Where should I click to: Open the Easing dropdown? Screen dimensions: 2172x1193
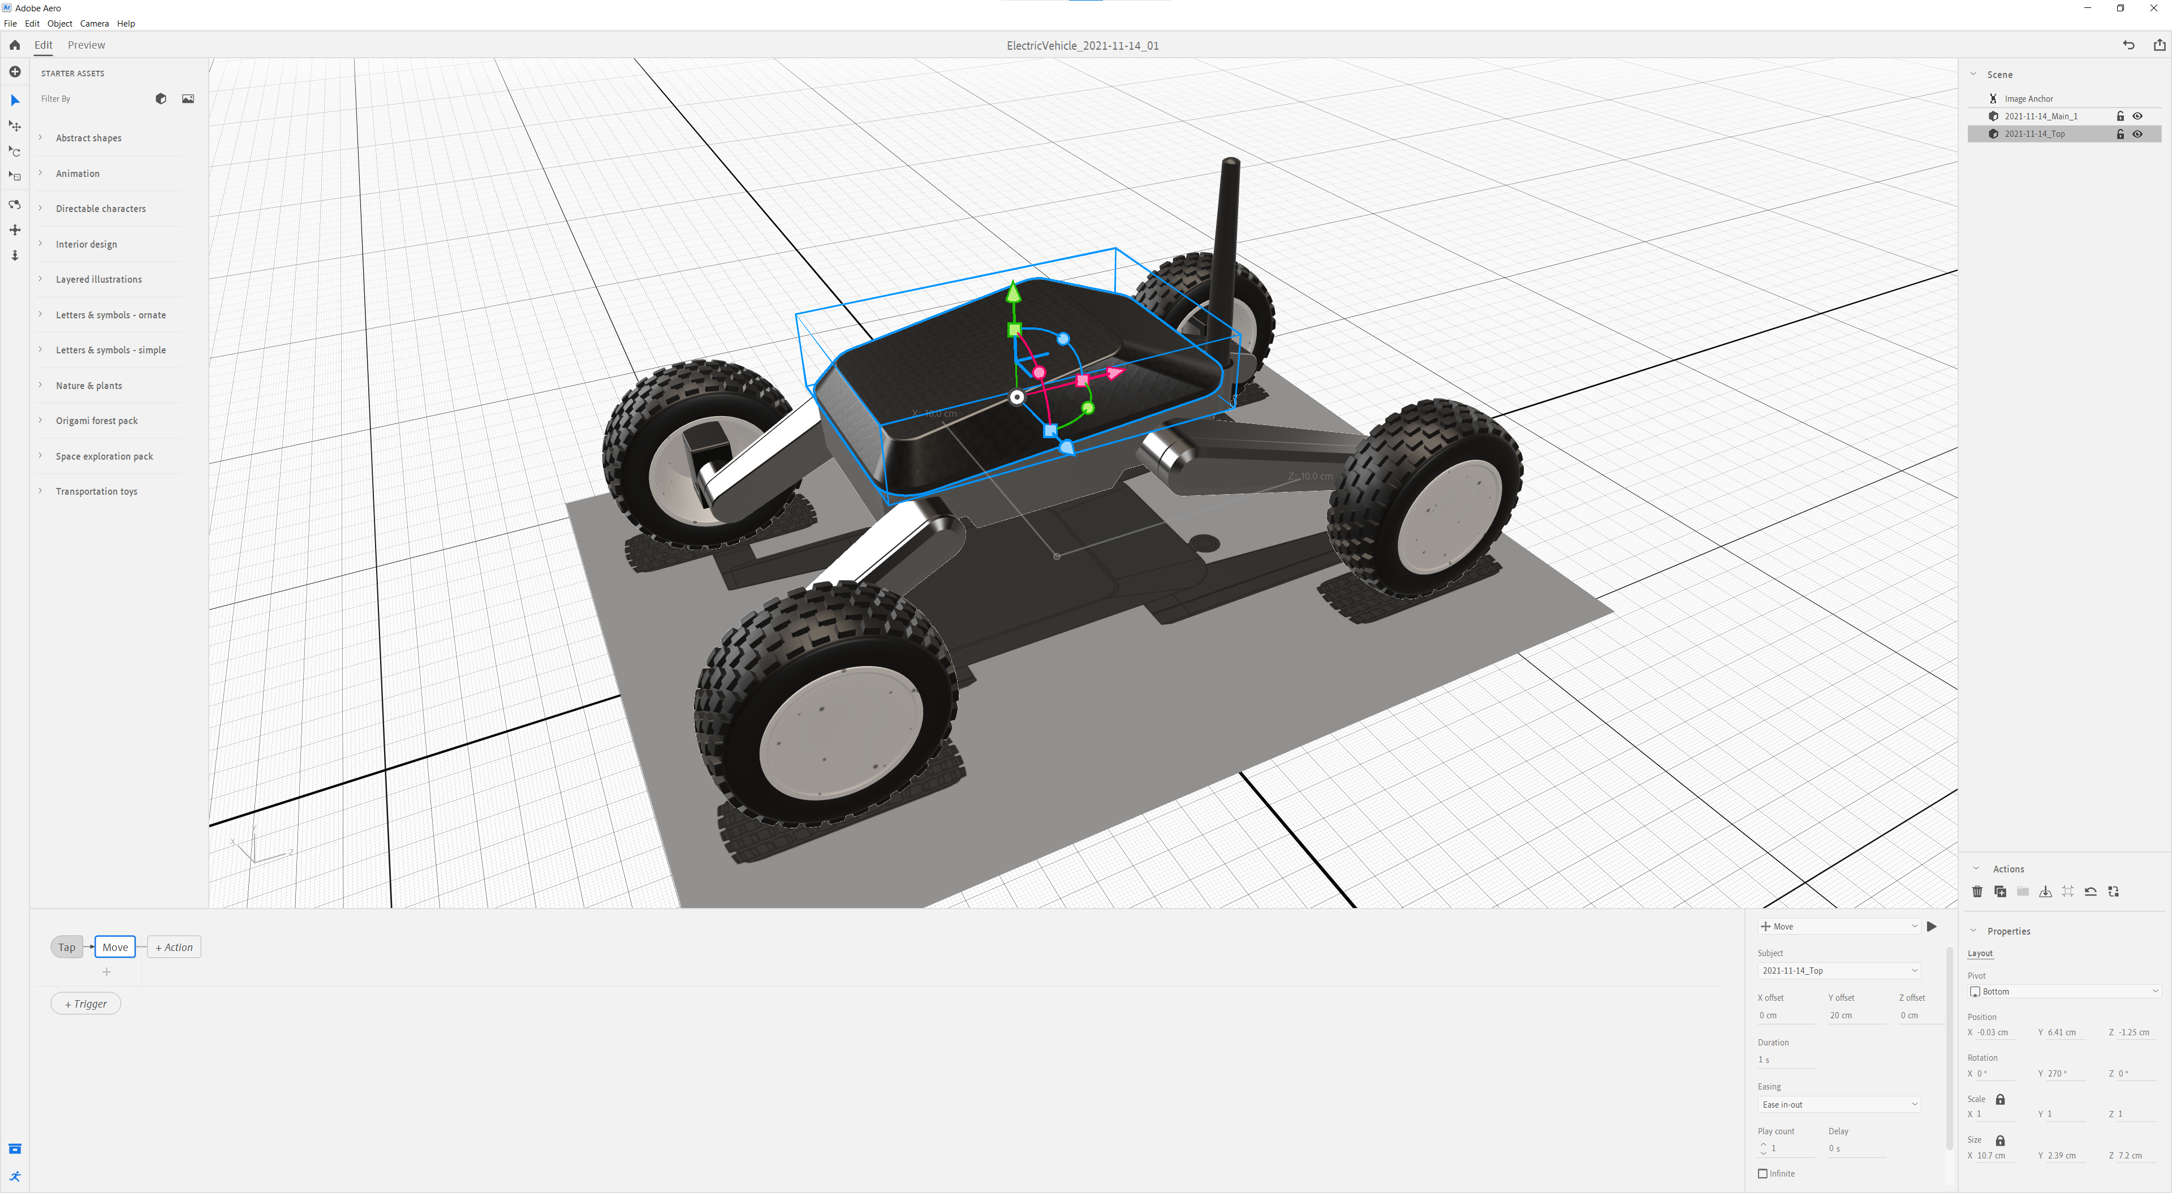(x=1839, y=1104)
